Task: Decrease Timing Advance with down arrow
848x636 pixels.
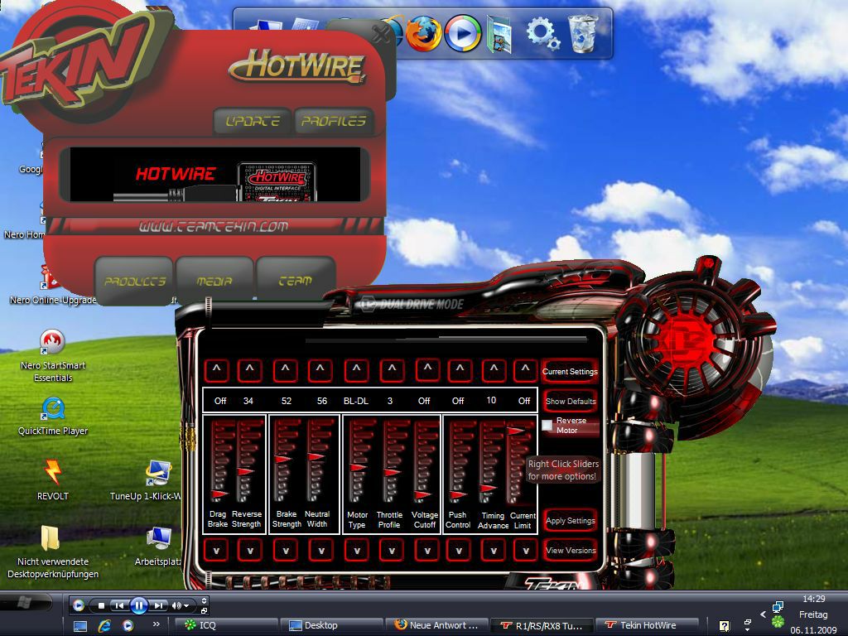Action: [494, 551]
